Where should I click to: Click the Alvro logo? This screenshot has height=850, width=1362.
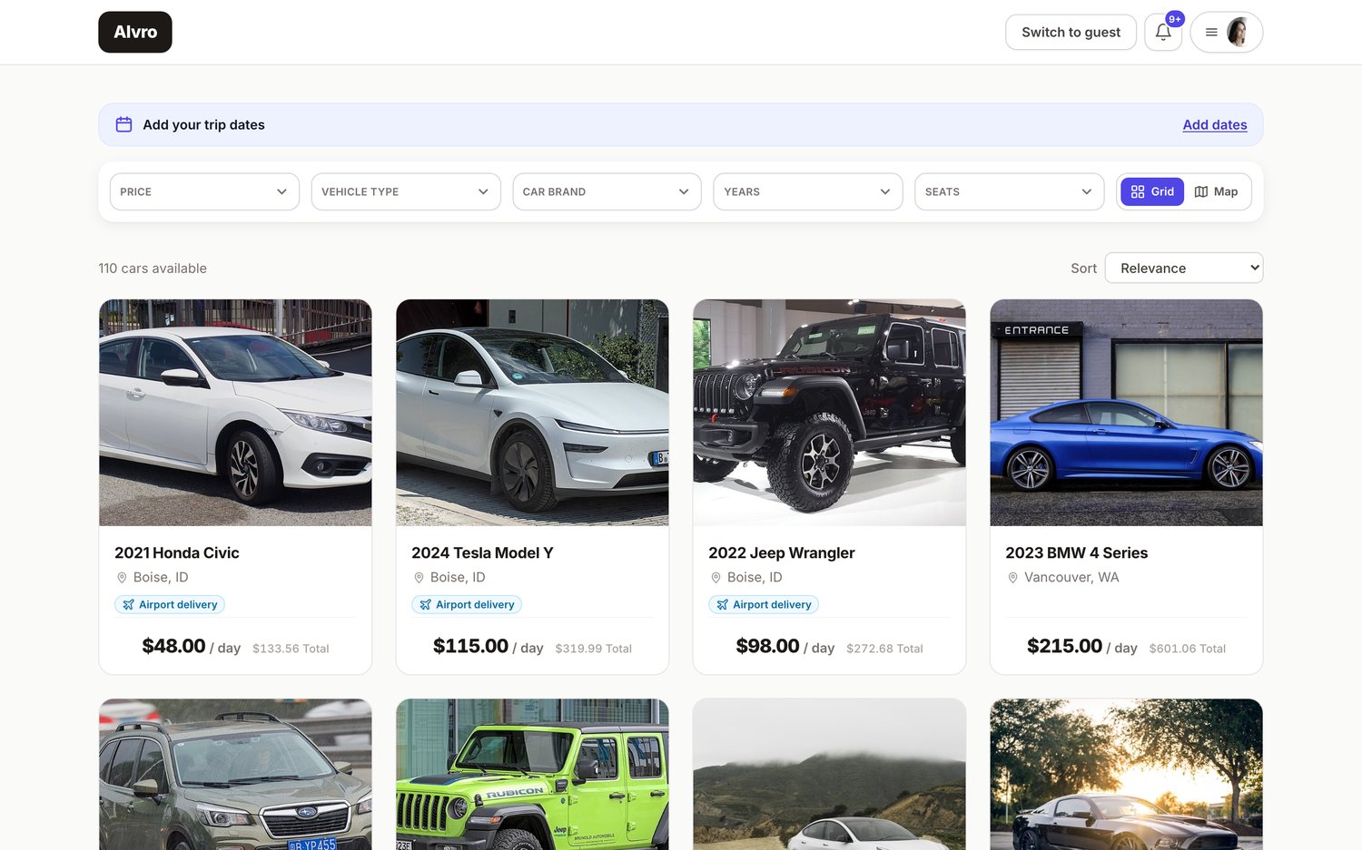135,32
